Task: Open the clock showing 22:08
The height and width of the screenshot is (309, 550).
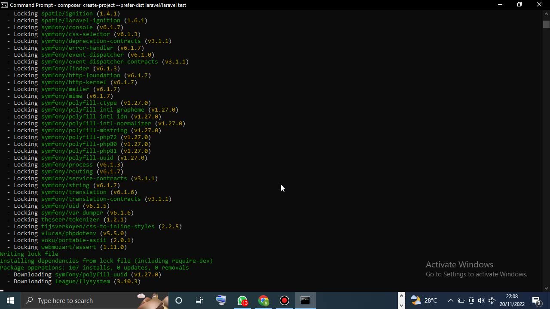Action: coord(512,300)
